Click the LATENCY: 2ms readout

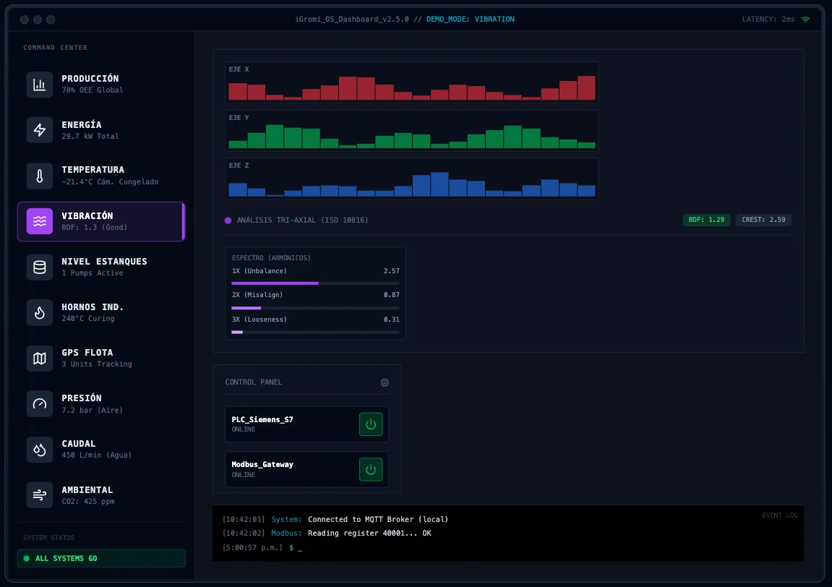(768, 19)
